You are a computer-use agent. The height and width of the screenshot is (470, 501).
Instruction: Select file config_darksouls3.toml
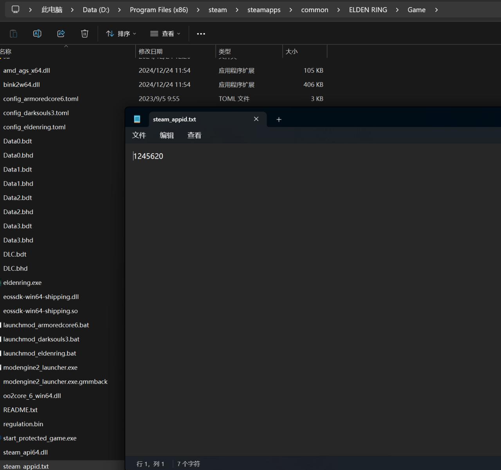pos(36,113)
